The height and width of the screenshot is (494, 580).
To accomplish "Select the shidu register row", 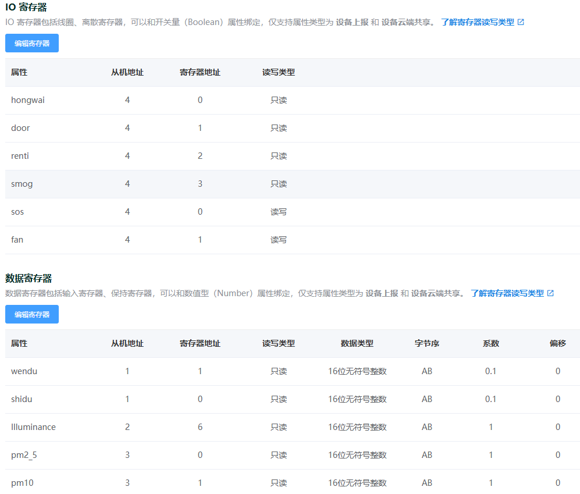I will point(21,399).
